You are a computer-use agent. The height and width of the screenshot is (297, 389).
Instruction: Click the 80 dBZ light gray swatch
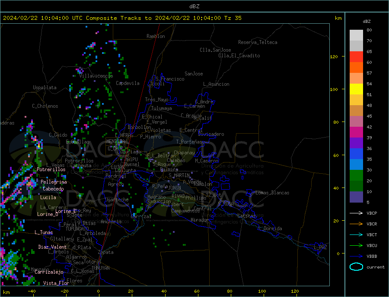point(356,35)
